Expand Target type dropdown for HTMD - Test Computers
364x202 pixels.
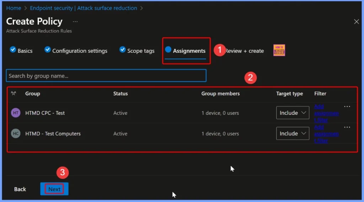(293, 134)
